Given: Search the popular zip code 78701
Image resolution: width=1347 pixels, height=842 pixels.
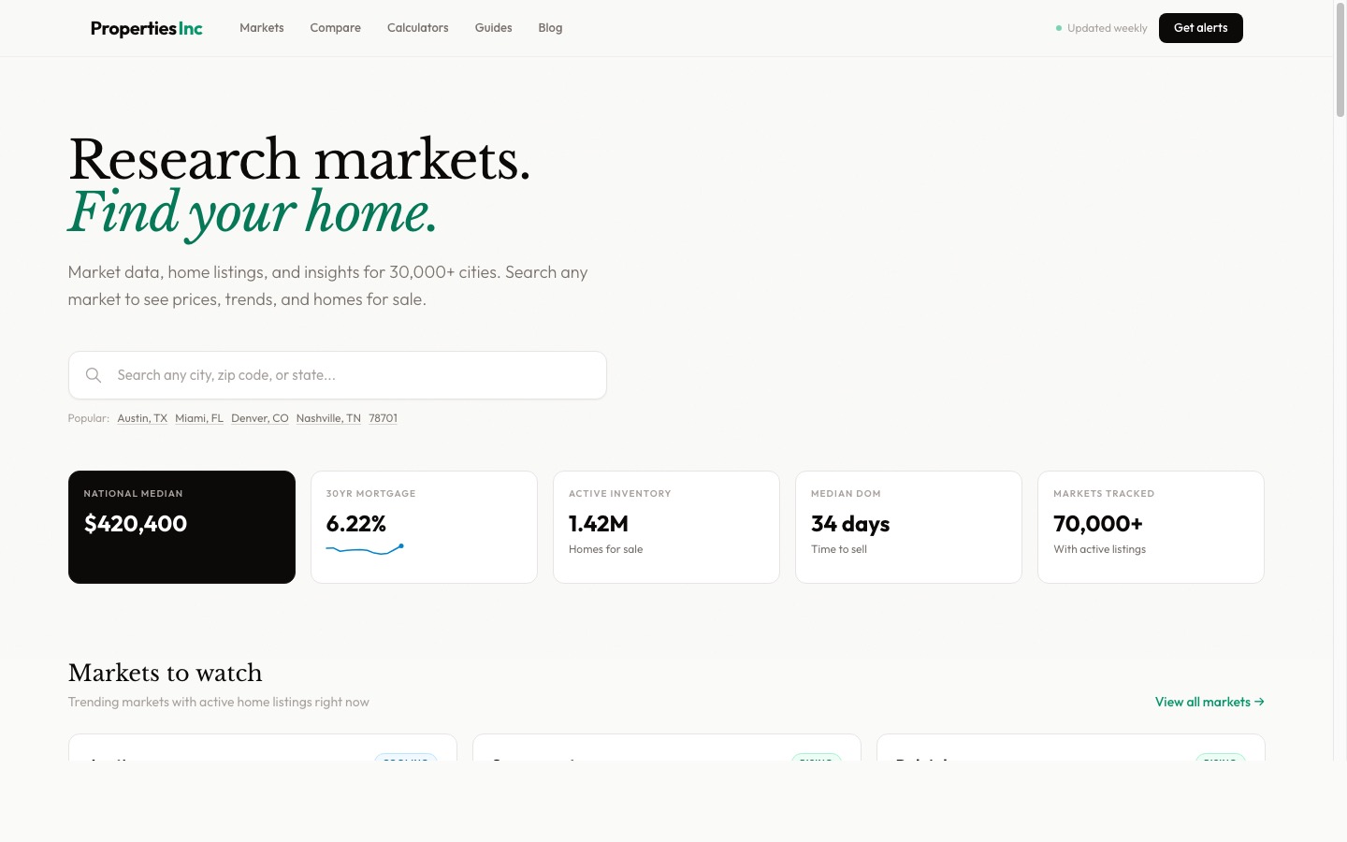Looking at the screenshot, I should click(x=383, y=418).
